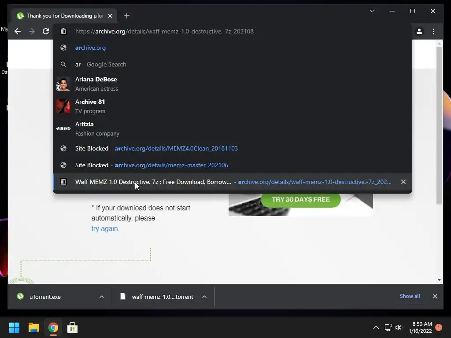Image resolution: width=451 pixels, height=338 pixels.
Task: Click the Chrome taskbar icon
Action: 53,327
